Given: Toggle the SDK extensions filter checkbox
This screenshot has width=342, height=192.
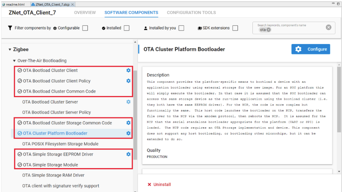Looking at the screenshot, I should coord(235,28).
